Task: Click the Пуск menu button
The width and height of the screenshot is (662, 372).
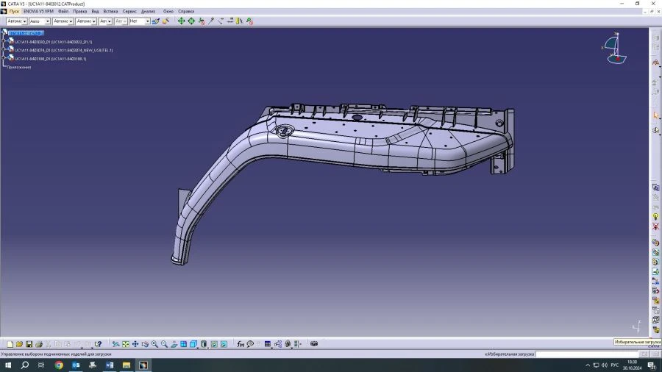Action: point(14,12)
